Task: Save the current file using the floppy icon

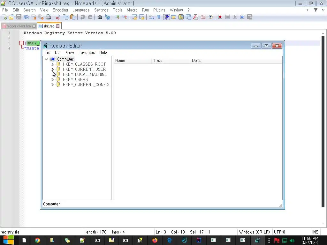Action: click(x=19, y=17)
